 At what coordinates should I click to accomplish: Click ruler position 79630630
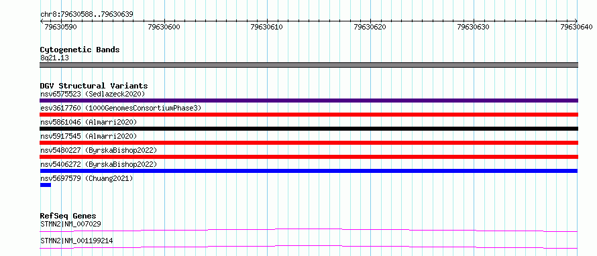tap(474, 27)
